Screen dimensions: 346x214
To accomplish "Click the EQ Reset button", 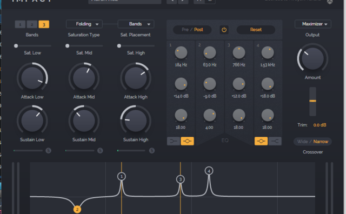I will [256, 30].
